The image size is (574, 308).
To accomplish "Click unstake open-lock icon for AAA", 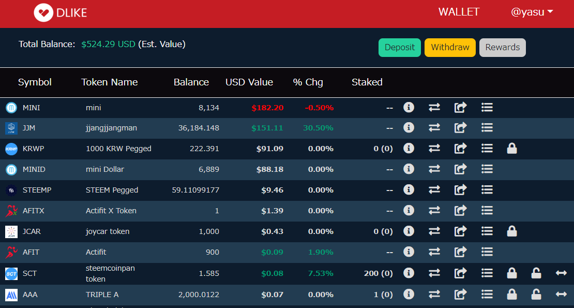I will (536, 294).
